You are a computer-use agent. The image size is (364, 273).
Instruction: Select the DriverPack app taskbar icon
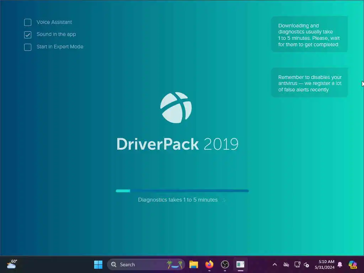click(x=240, y=264)
